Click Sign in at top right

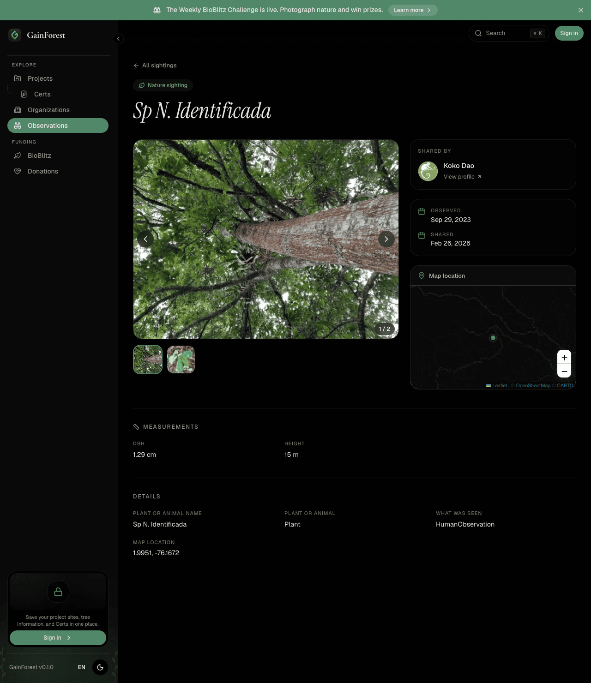click(x=569, y=33)
